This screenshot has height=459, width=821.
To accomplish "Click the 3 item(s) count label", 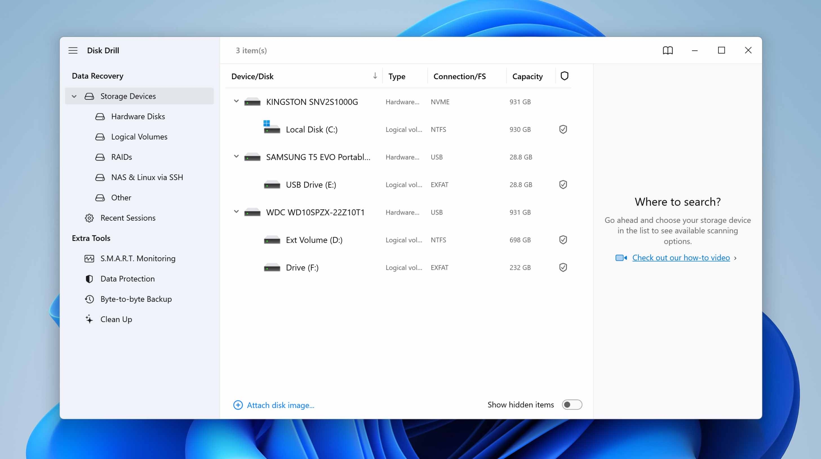I will pyautogui.click(x=251, y=50).
